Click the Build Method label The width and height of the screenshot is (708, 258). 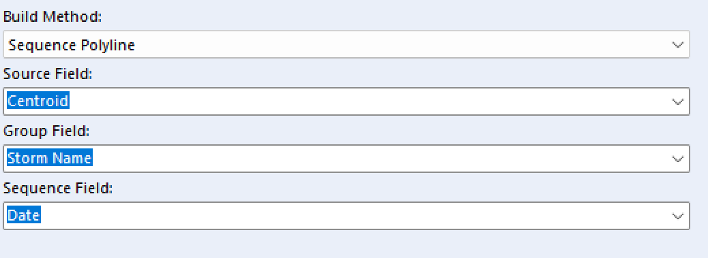[53, 16]
